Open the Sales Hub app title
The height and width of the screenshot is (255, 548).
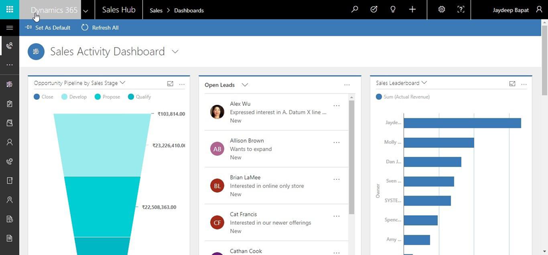[119, 10]
